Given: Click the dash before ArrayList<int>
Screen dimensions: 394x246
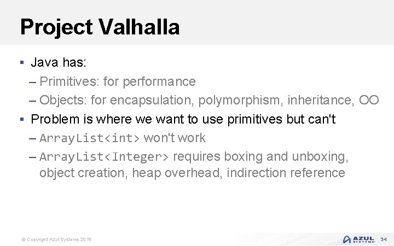Looking at the screenshot, I should click(32, 139).
